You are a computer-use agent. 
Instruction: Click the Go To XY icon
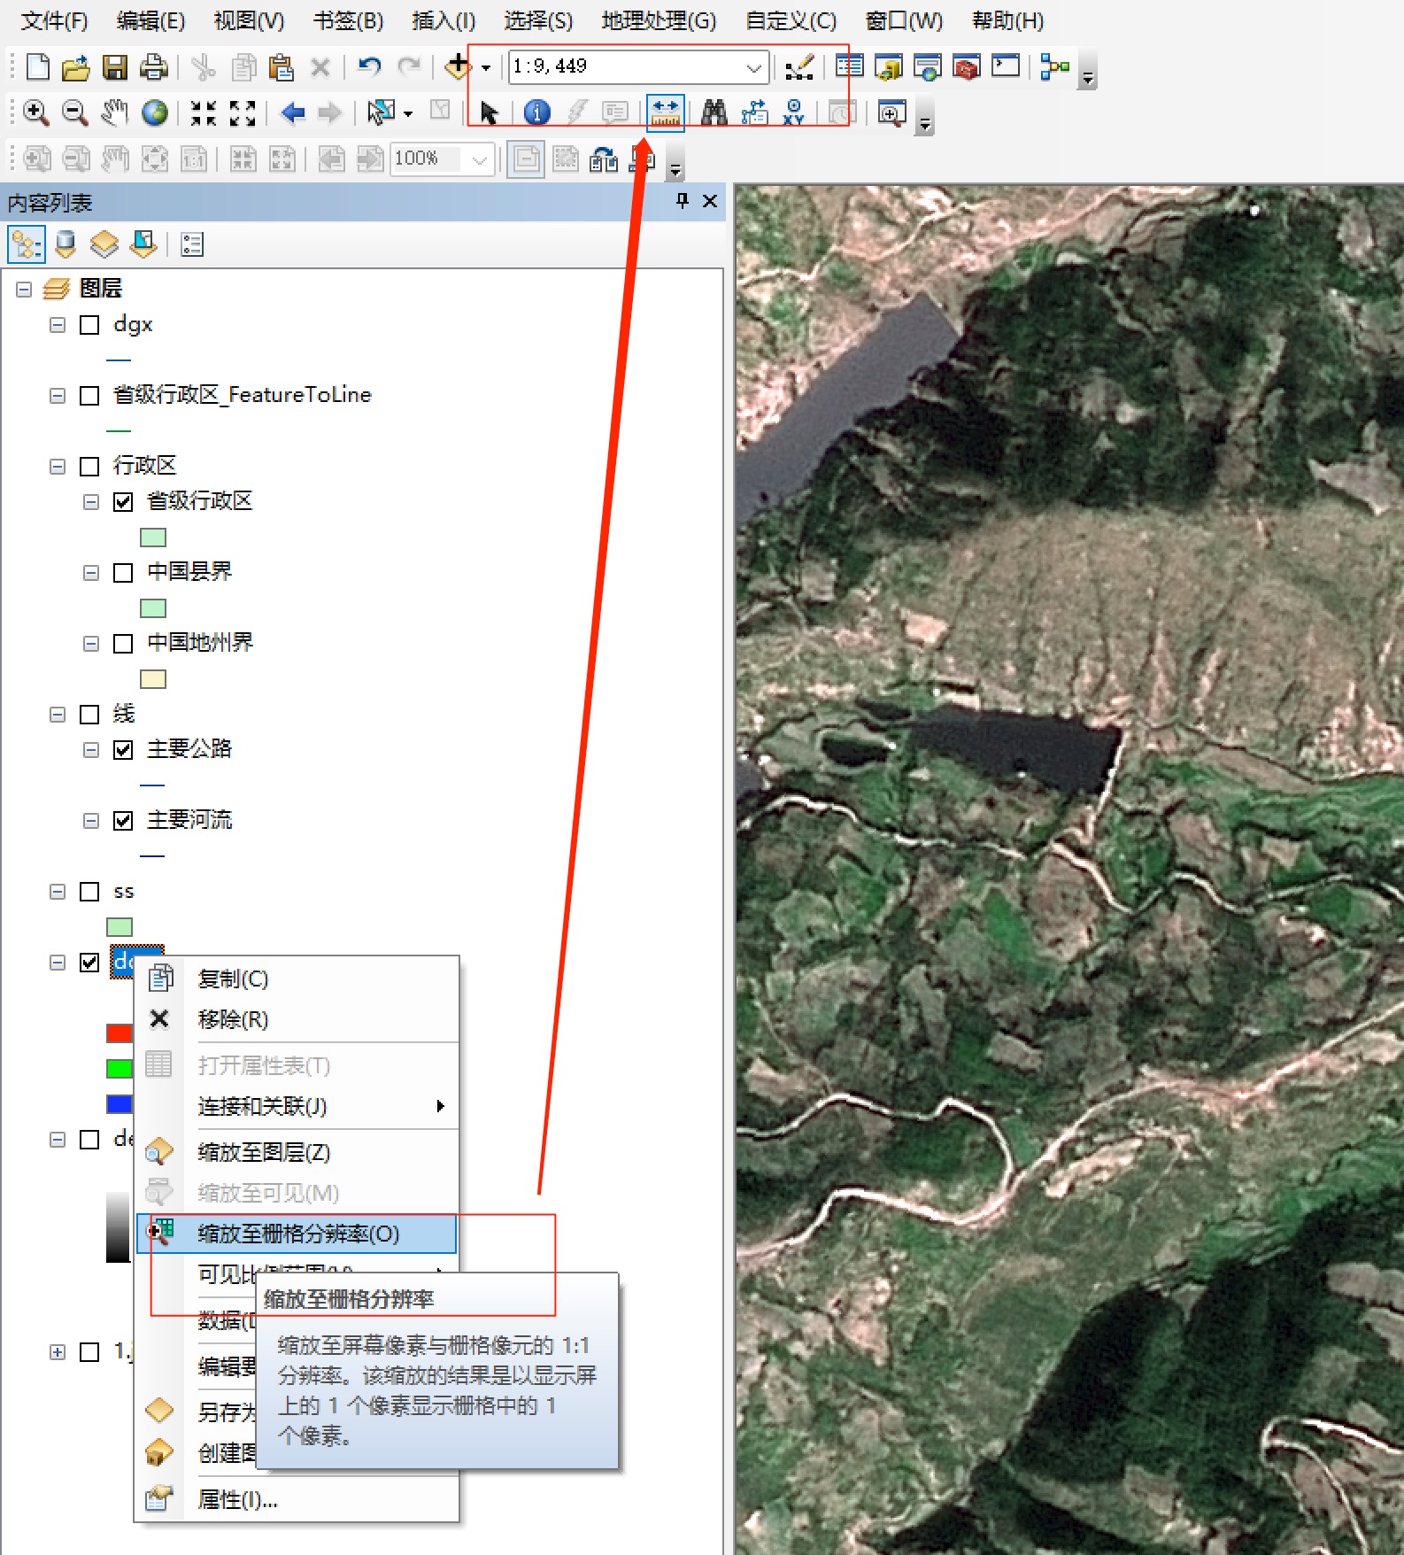click(x=793, y=112)
